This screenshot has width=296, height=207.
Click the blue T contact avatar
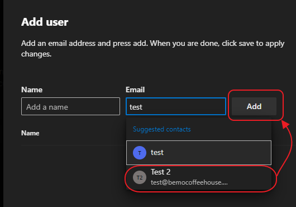(140, 153)
